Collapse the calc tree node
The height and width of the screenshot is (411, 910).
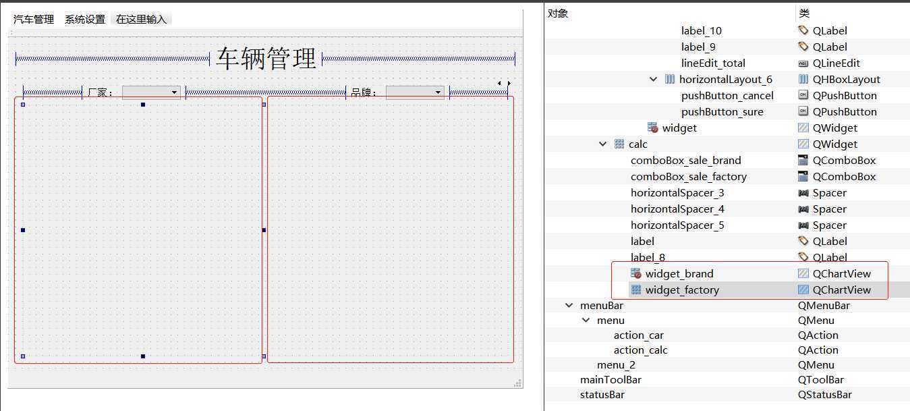pyautogui.click(x=602, y=144)
